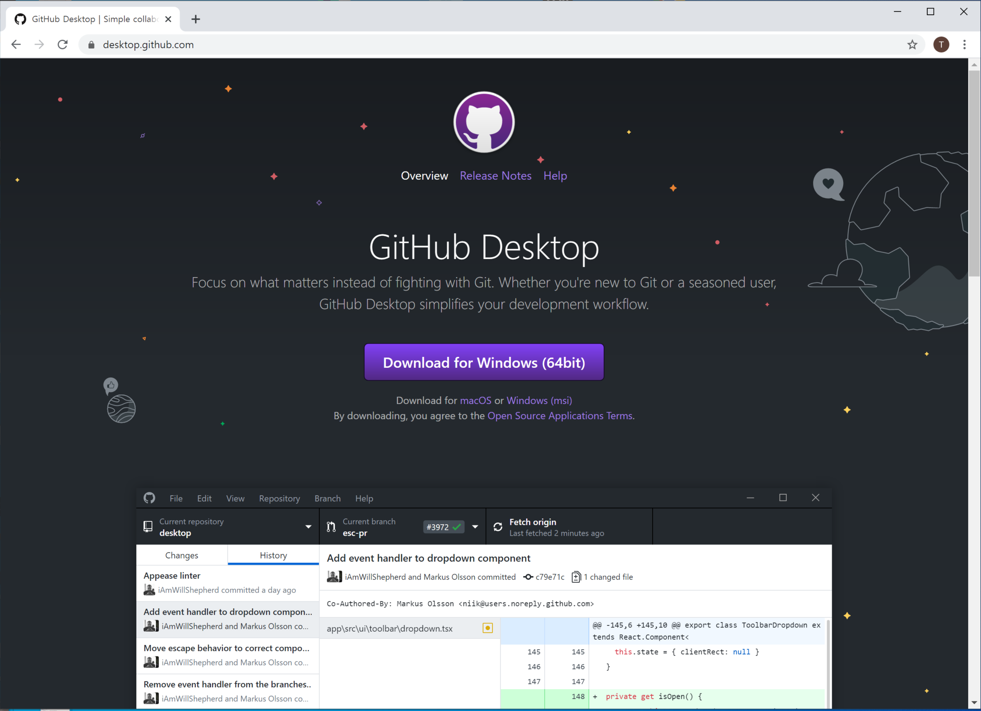This screenshot has width=981, height=711.
Task: Click the Current repository icon
Action: [148, 527]
